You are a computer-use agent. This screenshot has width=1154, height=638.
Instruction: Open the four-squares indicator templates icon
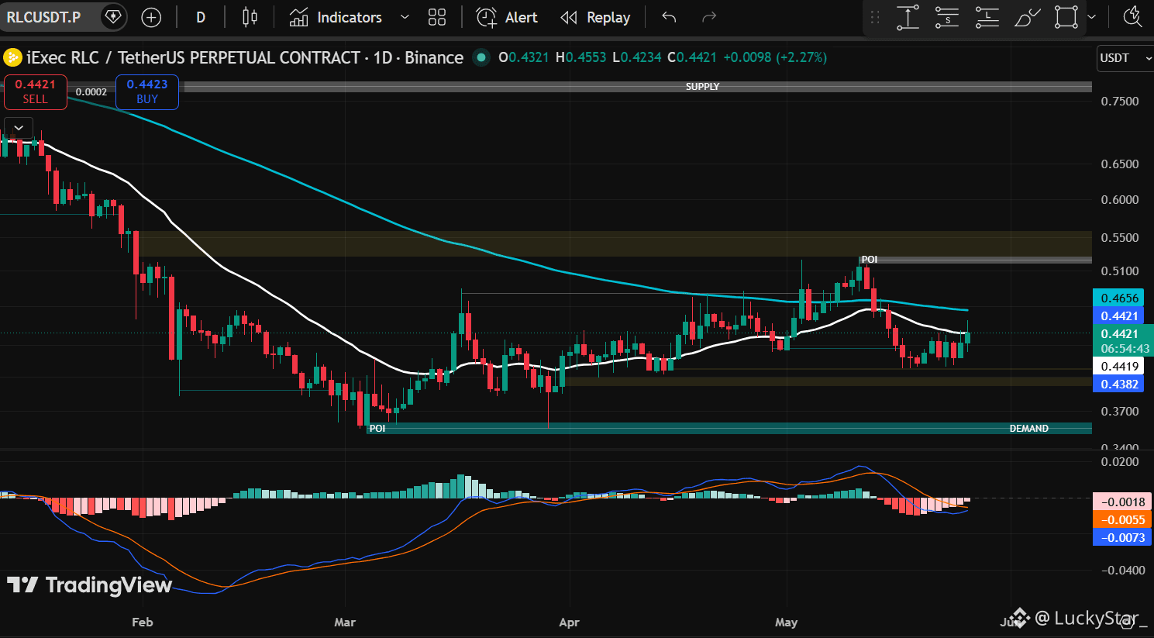coord(437,17)
